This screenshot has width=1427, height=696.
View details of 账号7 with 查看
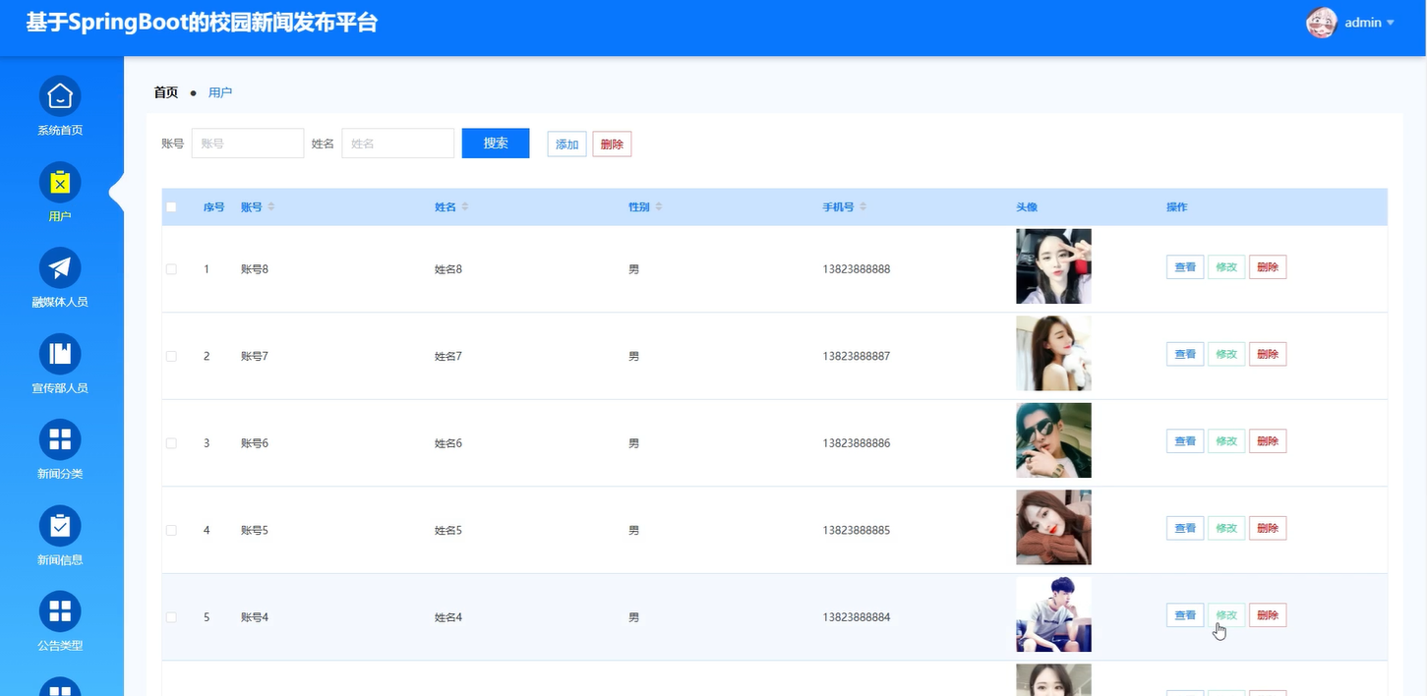(1185, 354)
